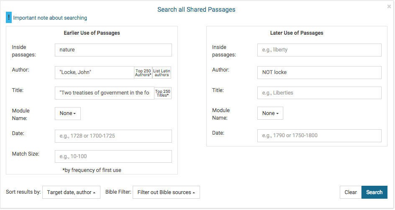
Task: Click the Search button
Action: [374, 192]
